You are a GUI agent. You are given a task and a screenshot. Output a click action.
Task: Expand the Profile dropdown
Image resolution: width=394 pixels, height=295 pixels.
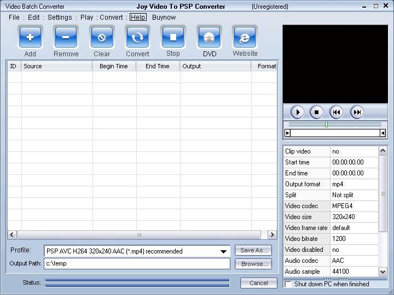coord(223,251)
